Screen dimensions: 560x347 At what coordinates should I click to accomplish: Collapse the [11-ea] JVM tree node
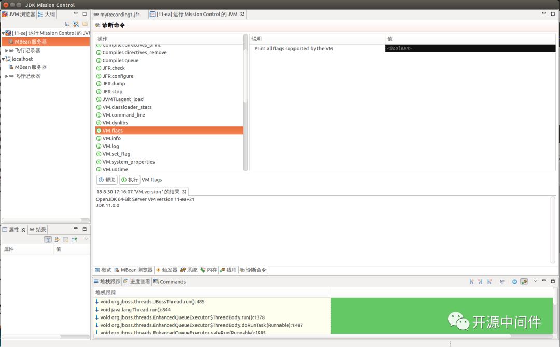[x=3, y=33]
